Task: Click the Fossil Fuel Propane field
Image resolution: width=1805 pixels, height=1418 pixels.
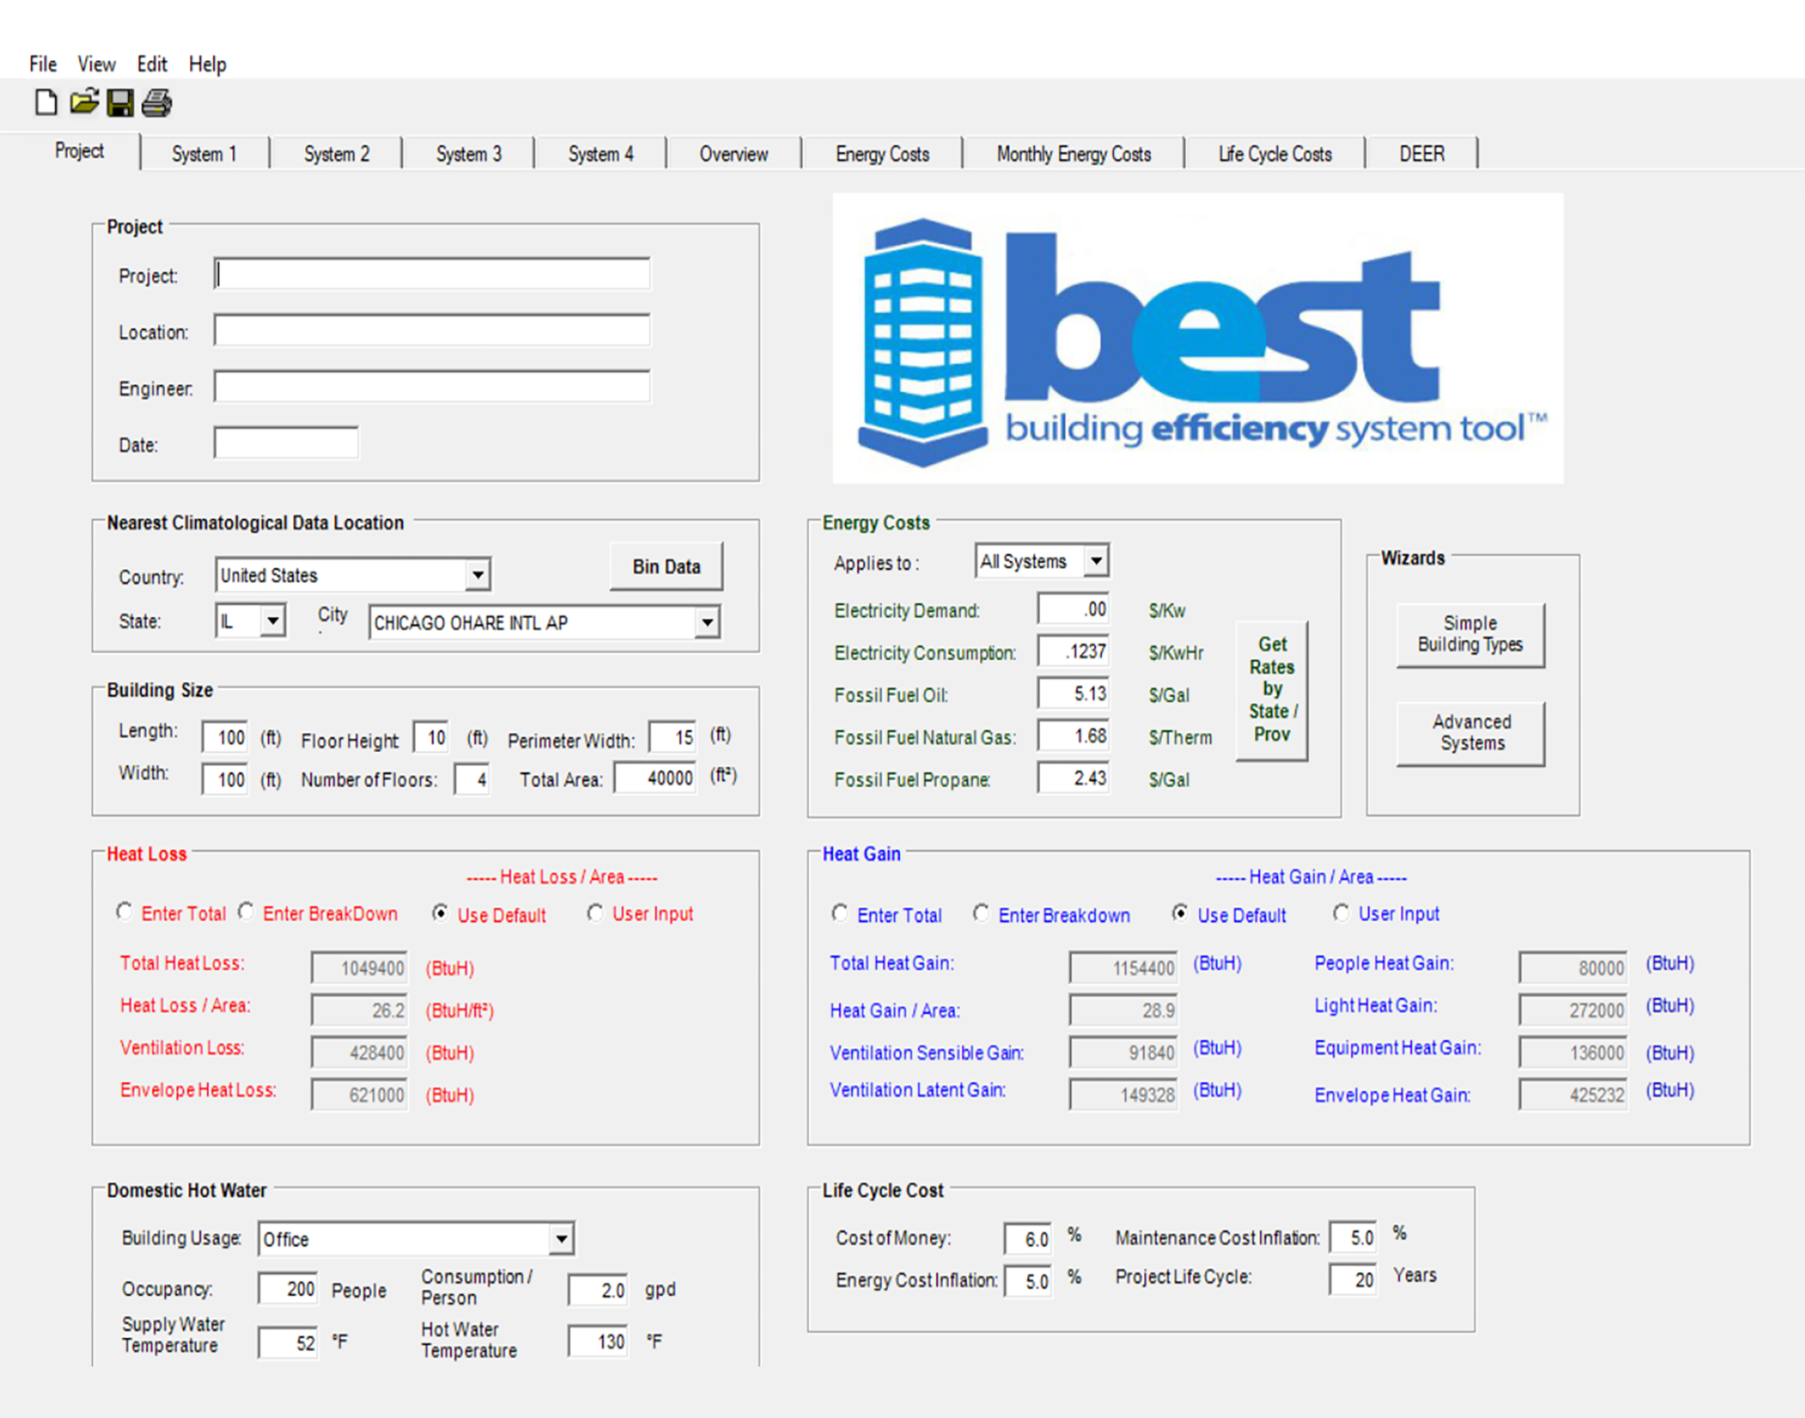Action: point(1074,778)
